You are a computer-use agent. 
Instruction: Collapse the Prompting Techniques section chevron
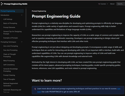tap(22, 42)
